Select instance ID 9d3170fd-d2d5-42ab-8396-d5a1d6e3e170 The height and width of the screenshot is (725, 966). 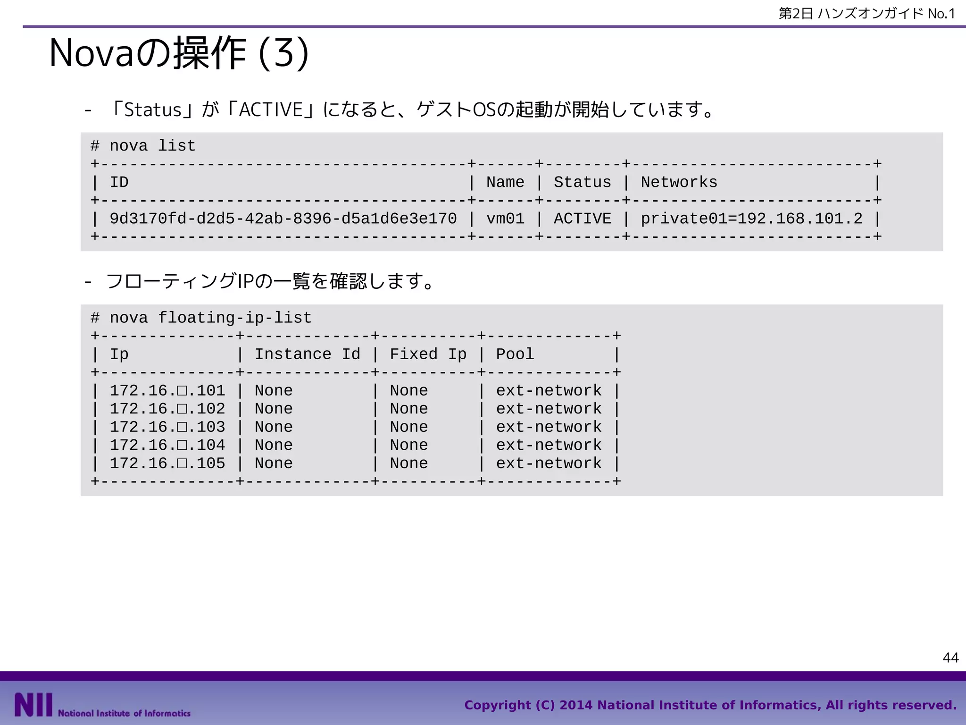(x=283, y=219)
